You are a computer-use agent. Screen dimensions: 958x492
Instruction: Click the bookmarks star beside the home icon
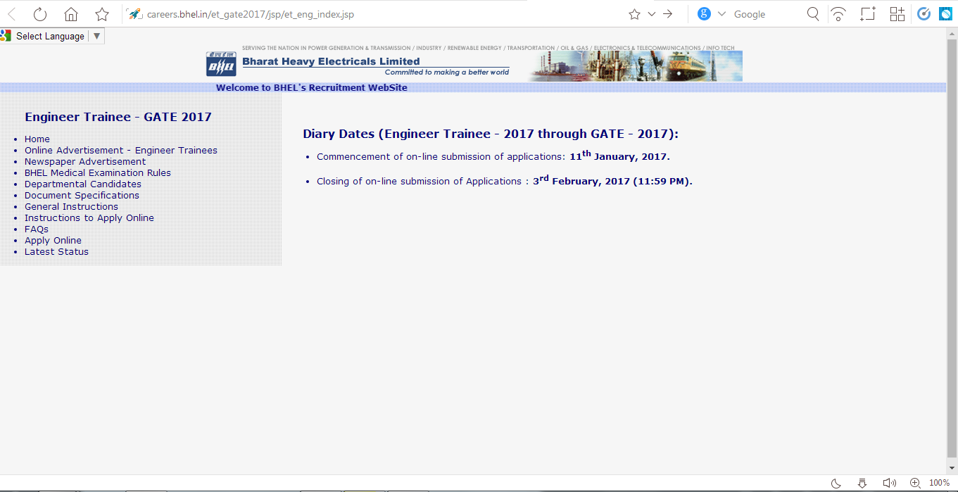tap(102, 14)
